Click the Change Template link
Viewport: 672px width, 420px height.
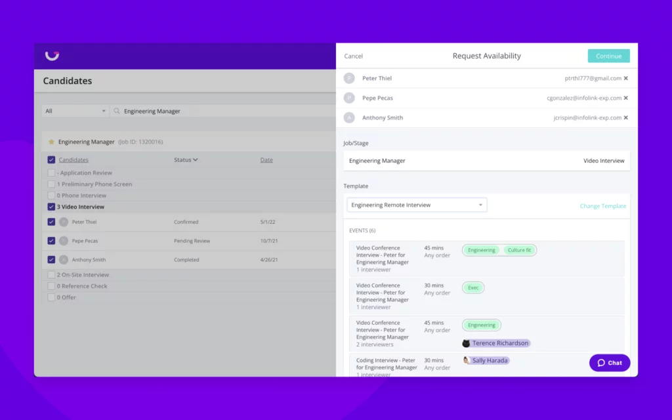602,206
